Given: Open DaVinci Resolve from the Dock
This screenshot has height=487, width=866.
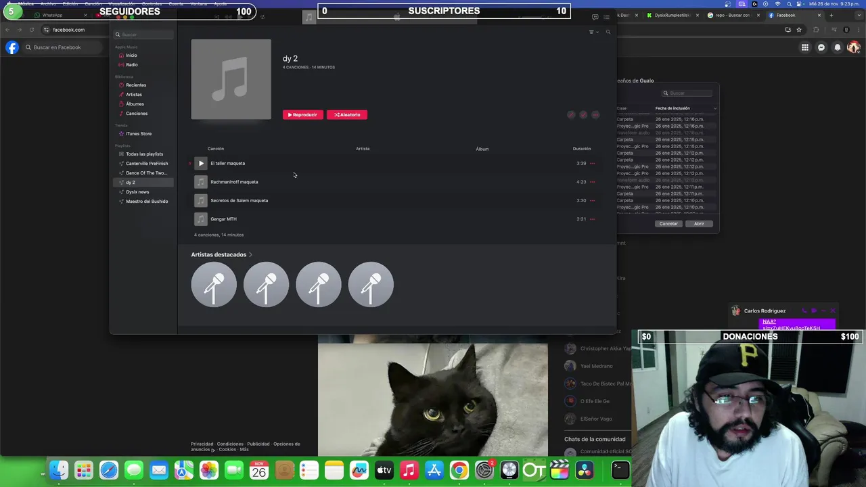Looking at the screenshot, I should pyautogui.click(x=585, y=470).
